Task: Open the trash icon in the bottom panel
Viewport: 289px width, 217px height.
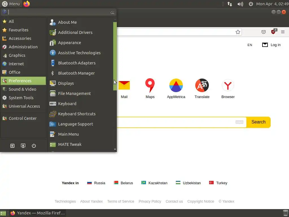Action: coord(285,213)
